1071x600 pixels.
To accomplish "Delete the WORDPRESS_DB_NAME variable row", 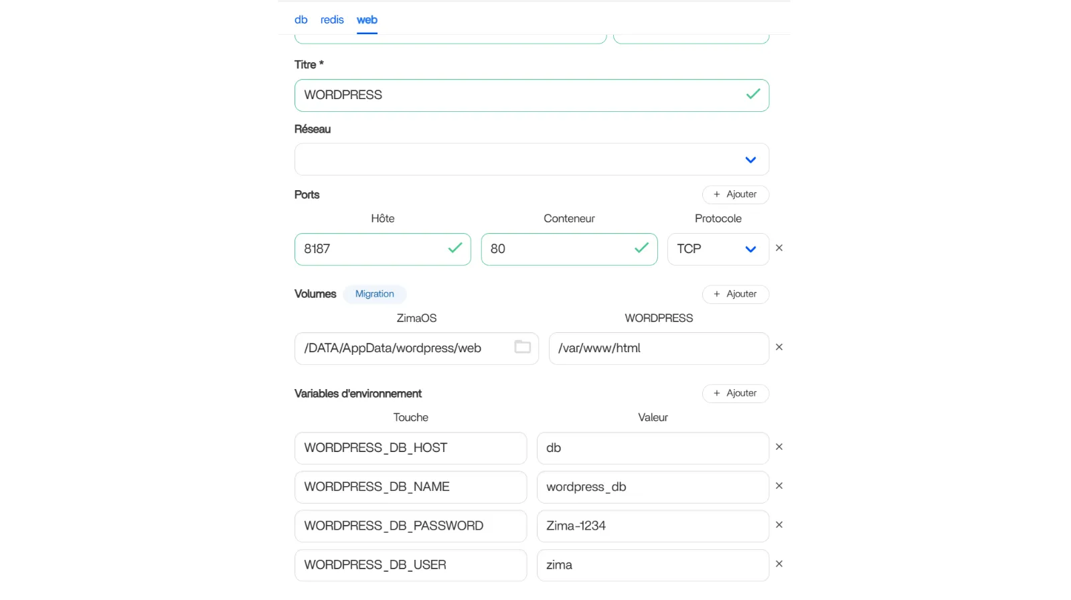I will [778, 486].
